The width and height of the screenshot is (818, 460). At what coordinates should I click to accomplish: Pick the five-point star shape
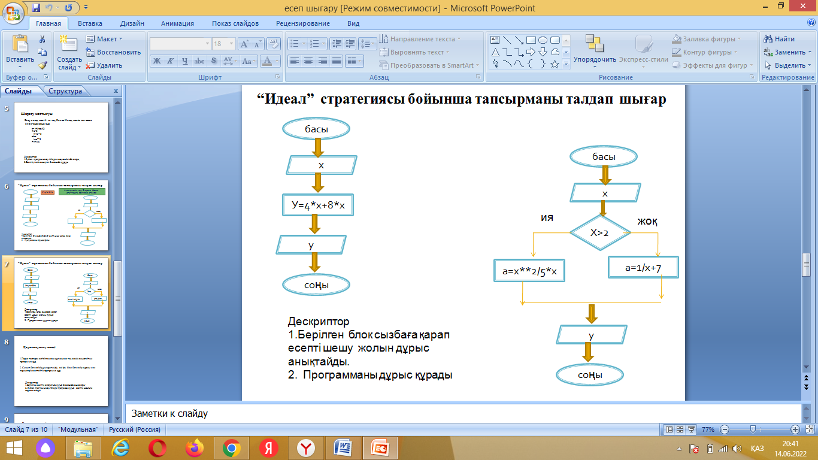(555, 63)
